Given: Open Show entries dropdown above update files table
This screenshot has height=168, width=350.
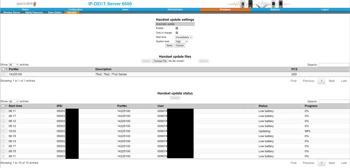Looking at the screenshot, I should pos(14,65).
